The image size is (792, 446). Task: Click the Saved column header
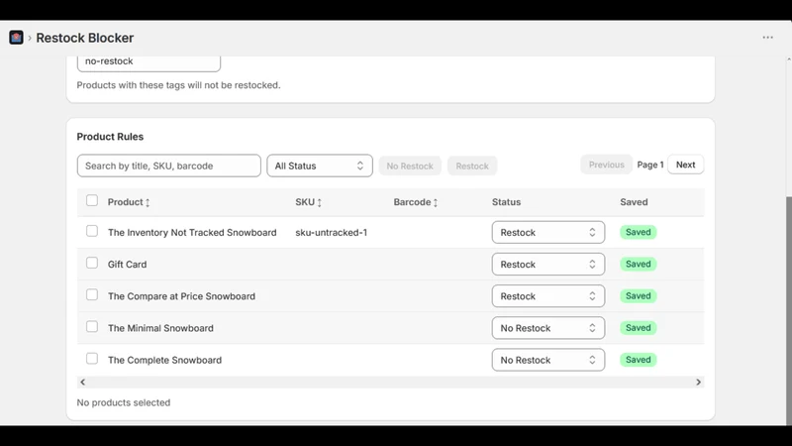(x=634, y=202)
